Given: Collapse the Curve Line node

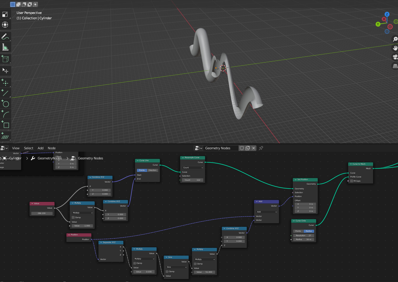Looking at the screenshot, I should [138, 161].
